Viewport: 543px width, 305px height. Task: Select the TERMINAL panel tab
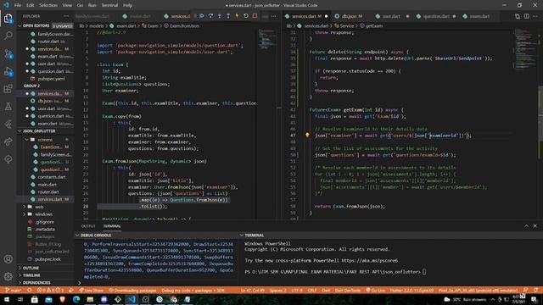tap(112, 226)
